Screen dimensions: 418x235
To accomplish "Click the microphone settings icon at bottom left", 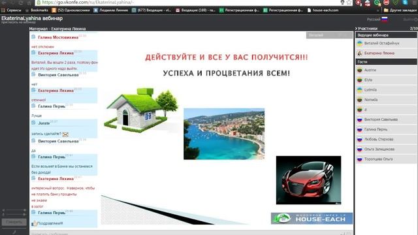I will click(x=14, y=232).
